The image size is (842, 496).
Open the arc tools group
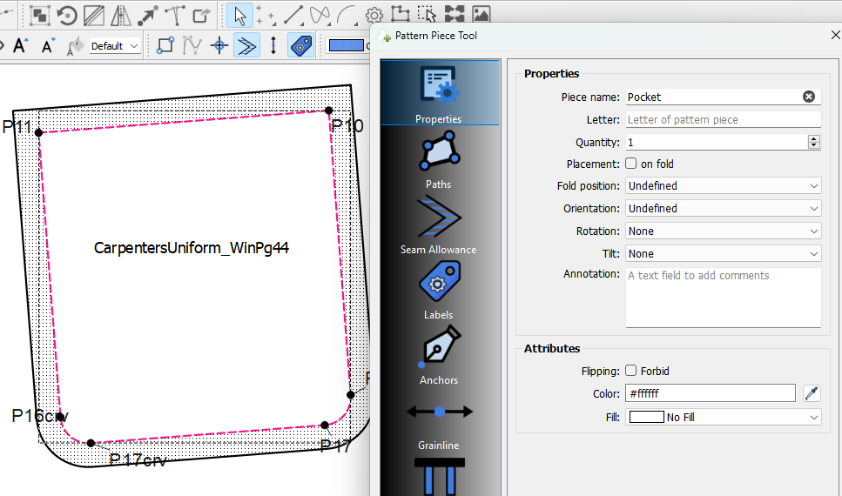(x=348, y=15)
